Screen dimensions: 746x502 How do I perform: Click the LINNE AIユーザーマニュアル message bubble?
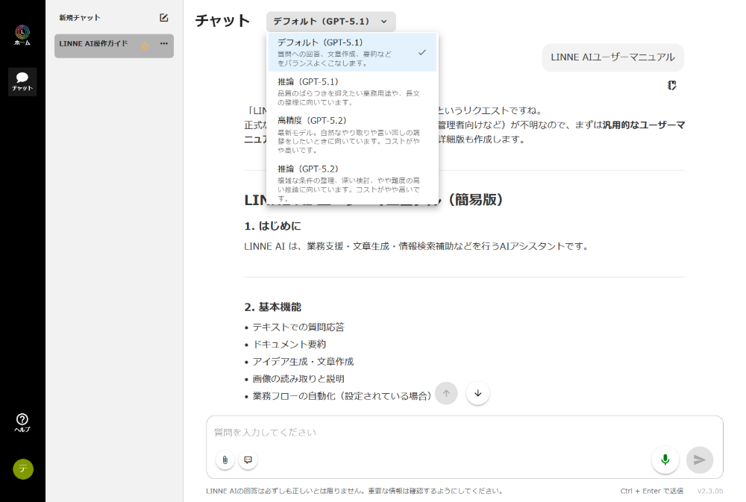(x=612, y=57)
